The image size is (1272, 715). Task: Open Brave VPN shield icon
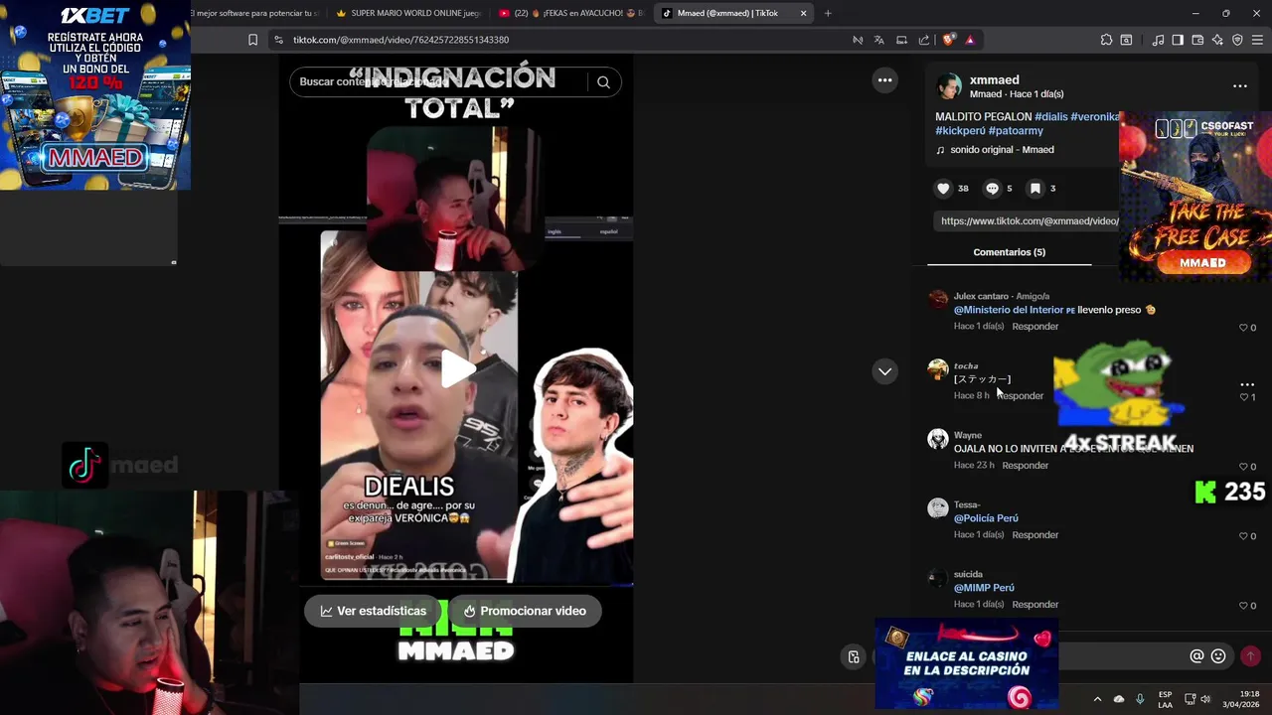tap(1237, 40)
